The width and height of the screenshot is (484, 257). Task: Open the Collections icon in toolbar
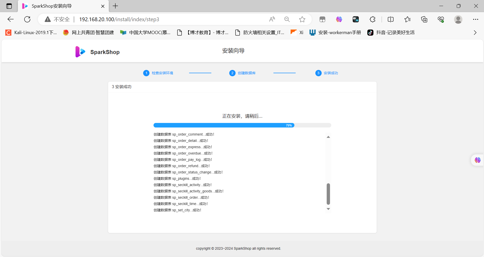[x=424, y=19]
